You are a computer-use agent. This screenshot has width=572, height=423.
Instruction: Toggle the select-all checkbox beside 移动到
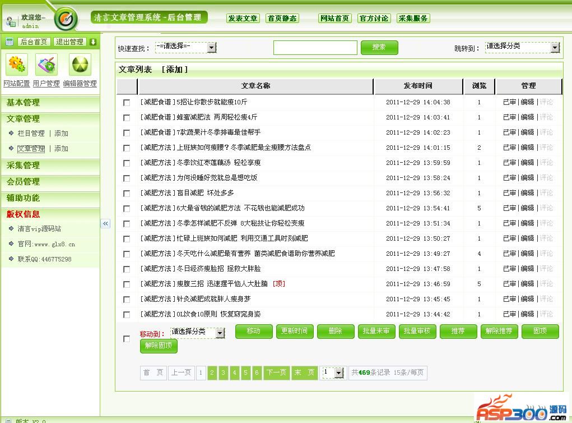pos(127,339)
